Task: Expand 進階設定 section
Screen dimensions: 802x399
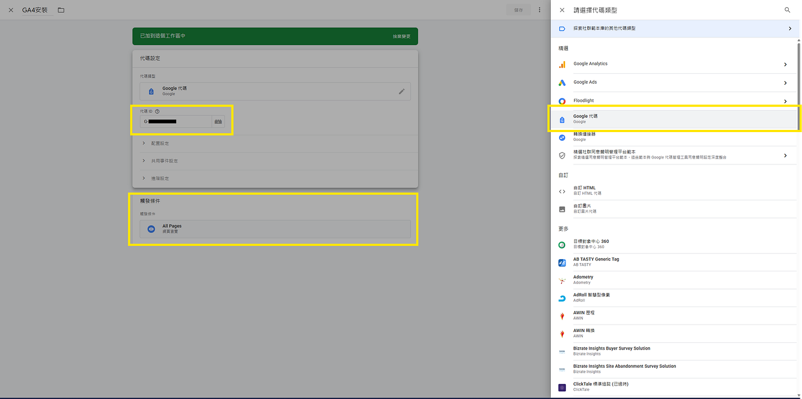Action: point(275,179)
